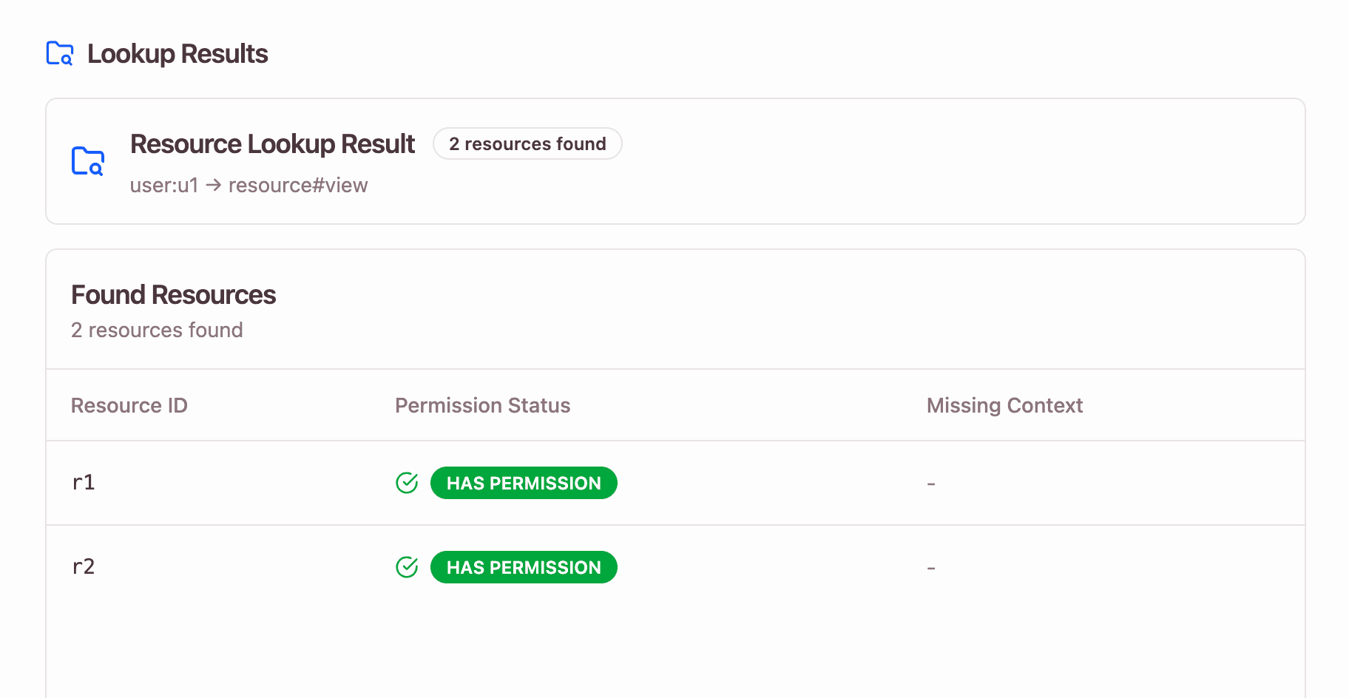Click the Missing Context dash for r1
The width and height of the screenshot is (1349, 698).
(x=930, y=482)
